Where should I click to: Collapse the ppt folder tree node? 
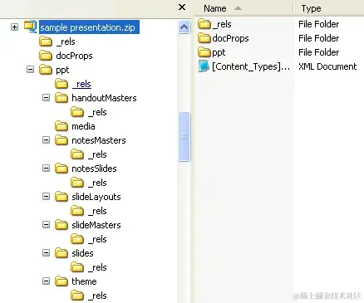point(30,70)
